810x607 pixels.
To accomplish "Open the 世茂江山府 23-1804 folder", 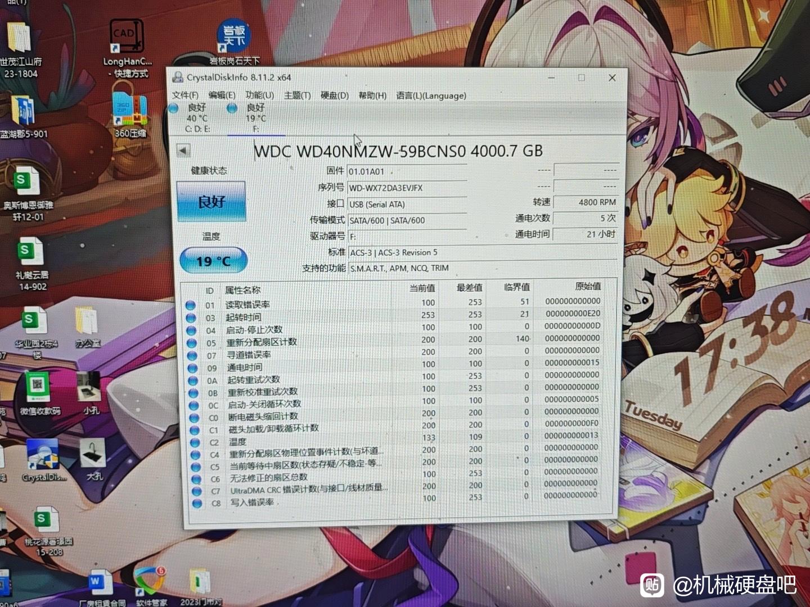I will [x=20, y=51].
